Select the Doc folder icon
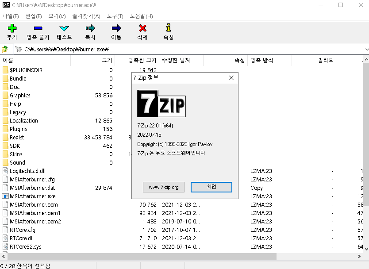 (5, 87)
